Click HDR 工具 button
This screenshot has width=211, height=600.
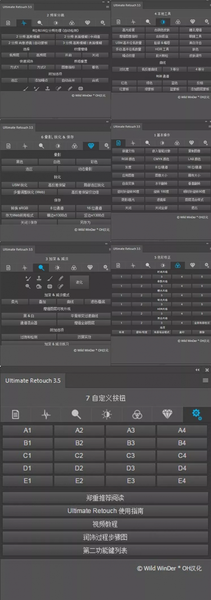(162, 49)
